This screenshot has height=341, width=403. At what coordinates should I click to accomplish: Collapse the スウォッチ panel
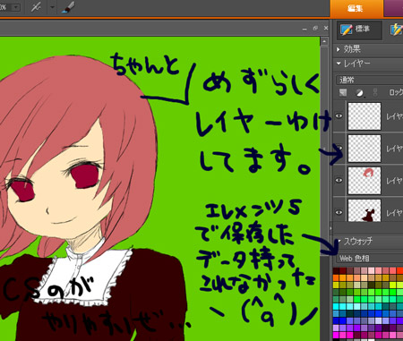click(339, 241)
